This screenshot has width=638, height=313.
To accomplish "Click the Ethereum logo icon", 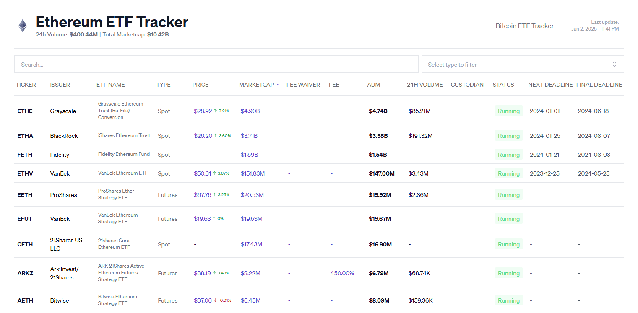I will tap(23, 26).
